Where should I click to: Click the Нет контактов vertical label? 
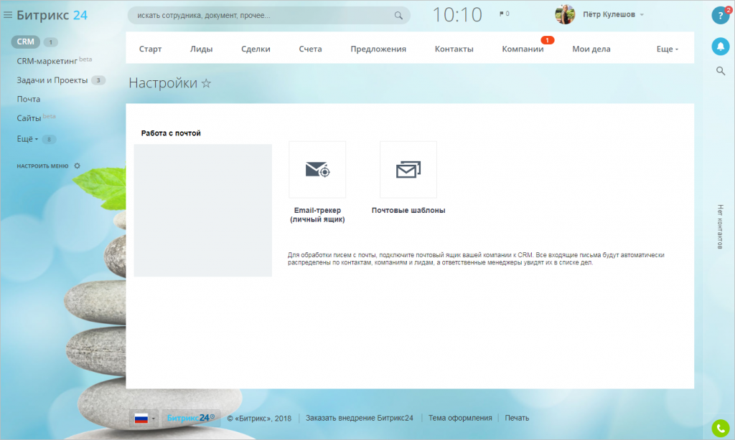720,226
